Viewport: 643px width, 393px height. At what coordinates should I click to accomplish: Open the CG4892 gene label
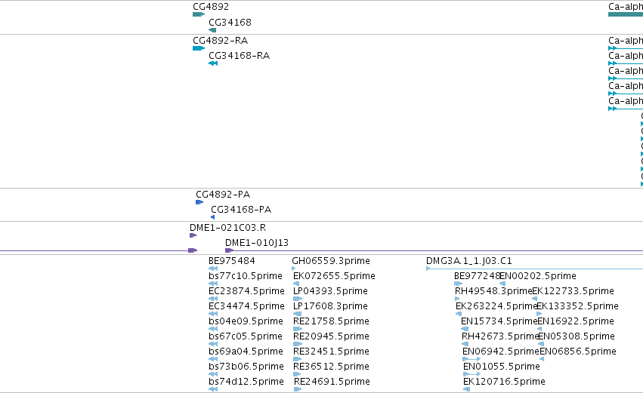pyautogui.click(x=211, y=7)
